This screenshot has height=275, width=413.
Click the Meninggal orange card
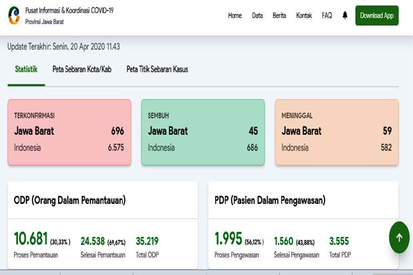337,133
